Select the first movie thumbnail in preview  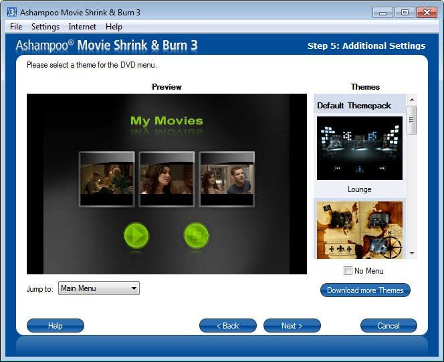point(107,179)
